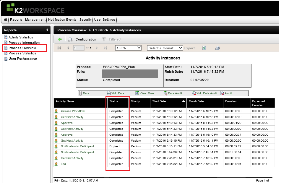Open the Select a format dropdown
The height and width of the screenshot is (183, 281).
point(165,48)
